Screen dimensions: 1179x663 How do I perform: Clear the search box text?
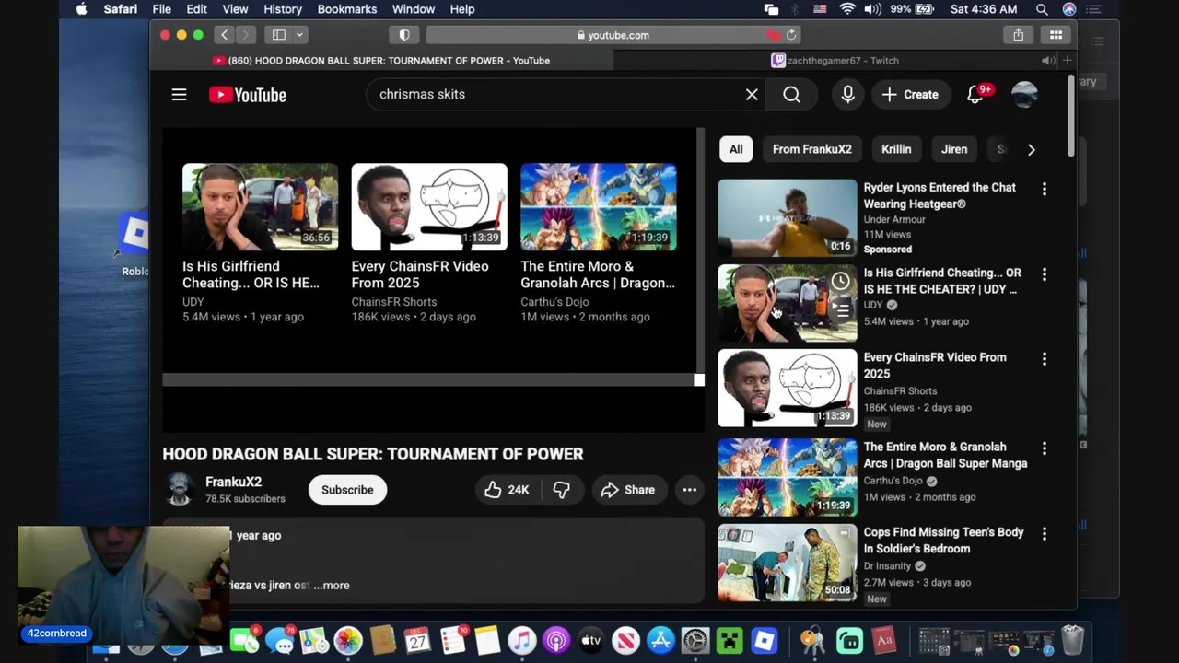[752, 94]
